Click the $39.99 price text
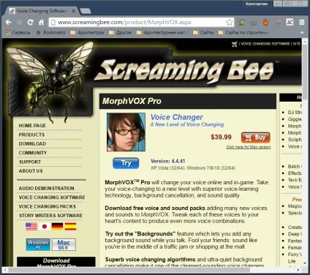This screenshot has height=275, width=310. click(x=221, y=137)
